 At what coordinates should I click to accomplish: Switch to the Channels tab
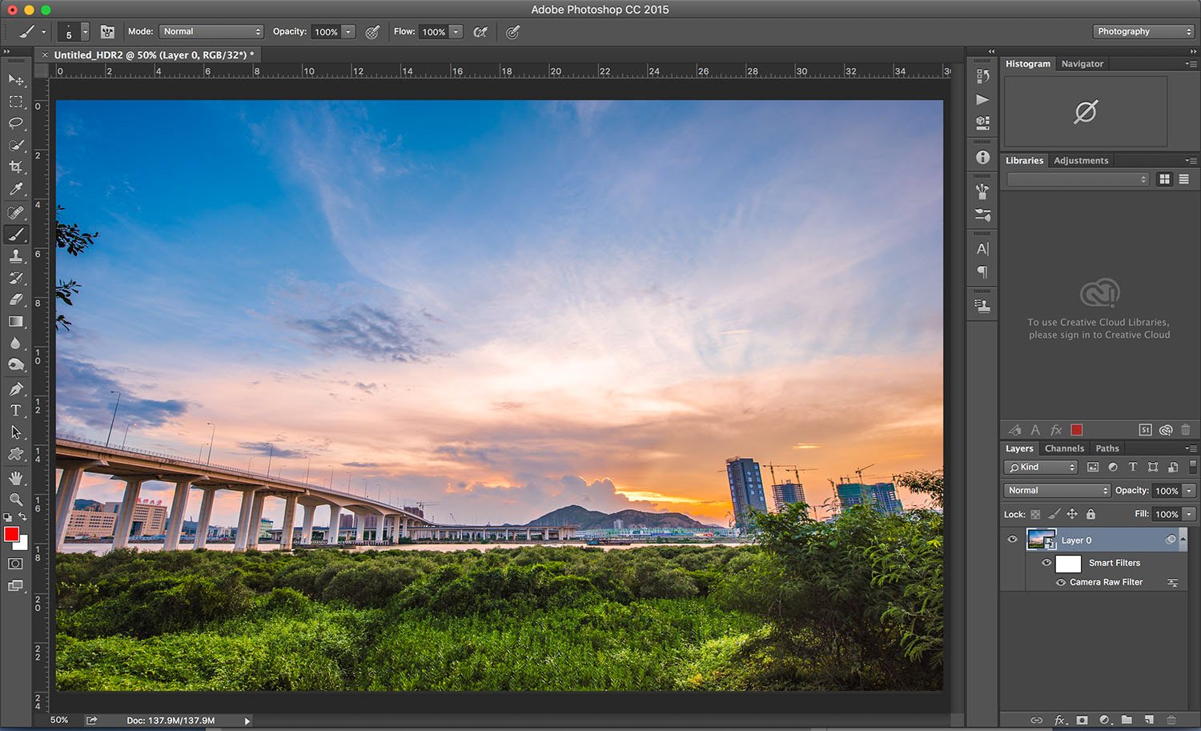(1064, 448)
